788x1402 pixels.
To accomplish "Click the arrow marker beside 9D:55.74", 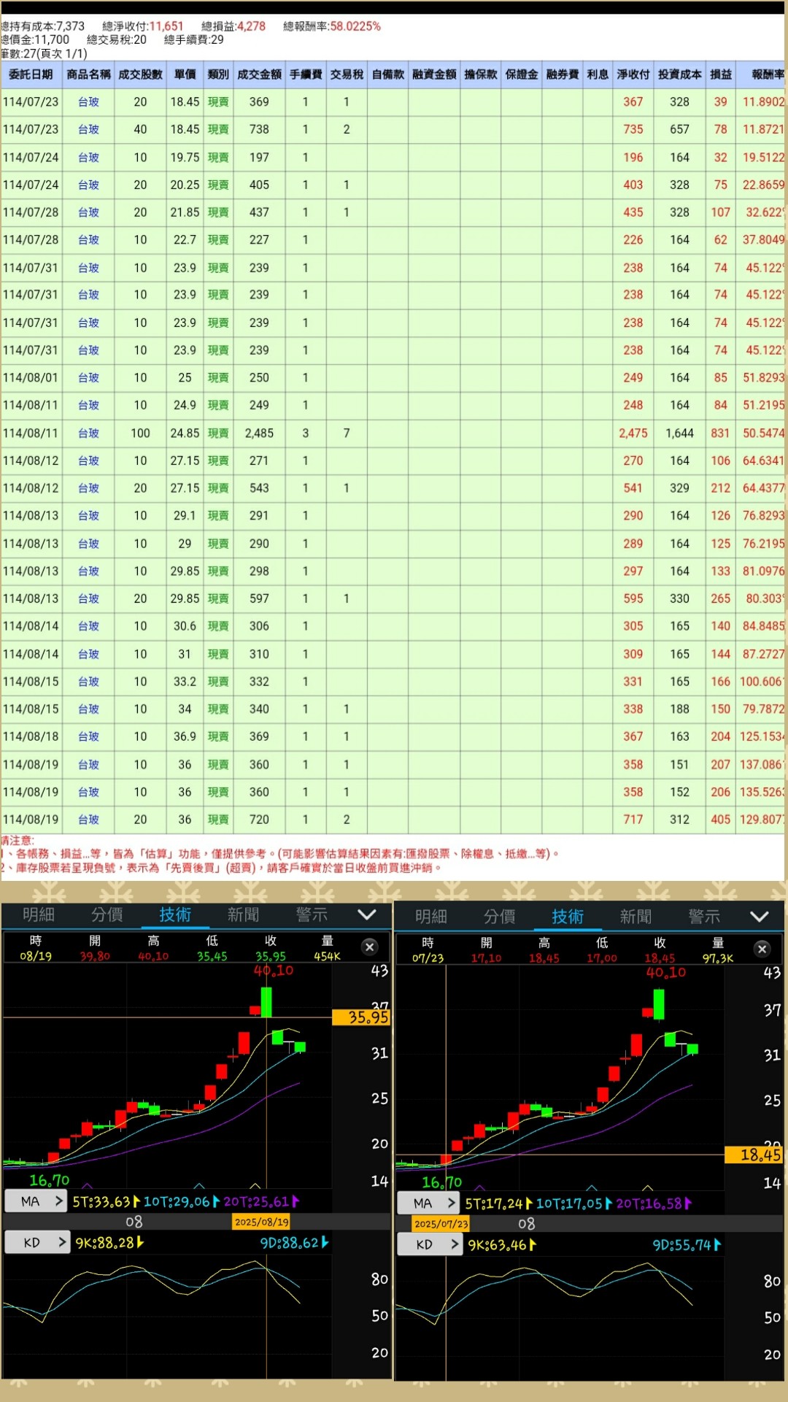I will [717, 1244].
